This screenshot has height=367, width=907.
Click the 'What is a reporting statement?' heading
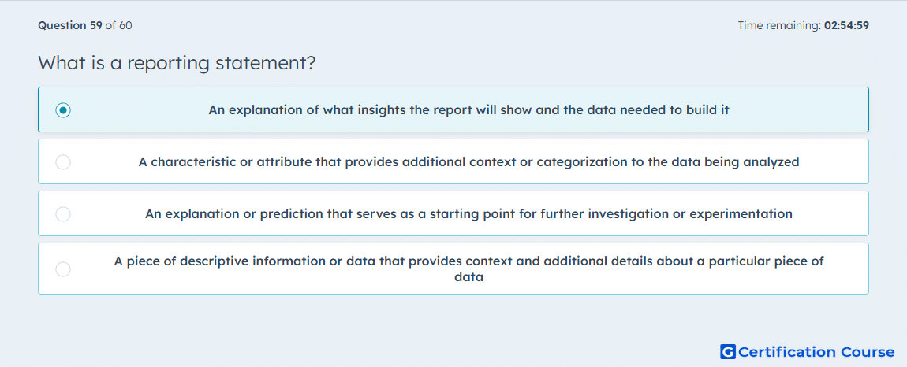coord(177,62)
